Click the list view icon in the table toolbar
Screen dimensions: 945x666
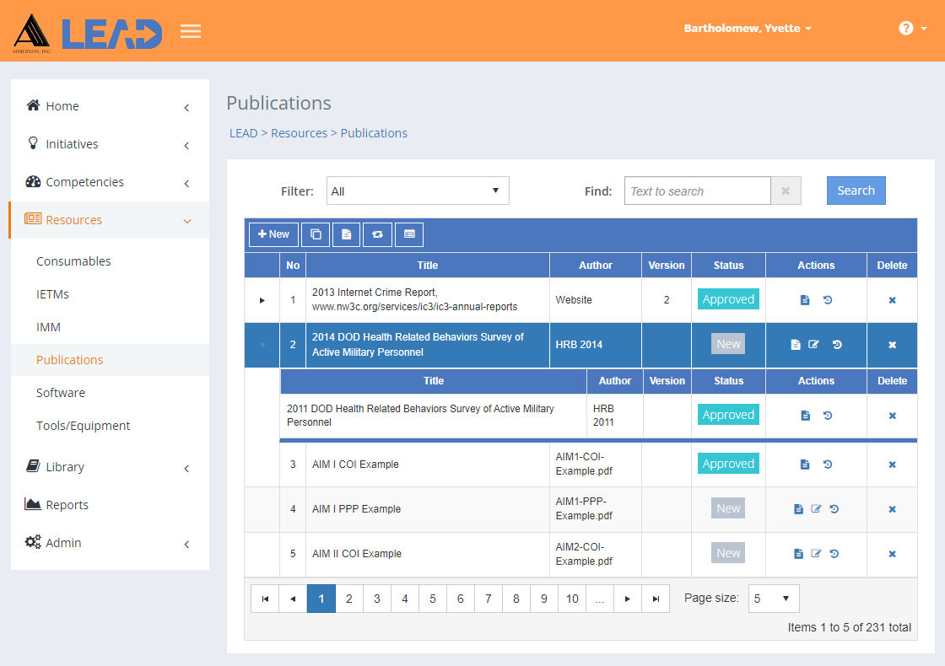(409, 234)
